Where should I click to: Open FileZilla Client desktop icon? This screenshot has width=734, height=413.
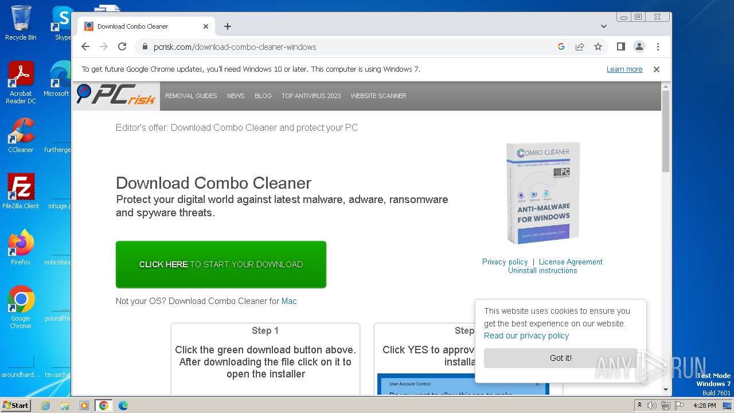click(21, 191)
